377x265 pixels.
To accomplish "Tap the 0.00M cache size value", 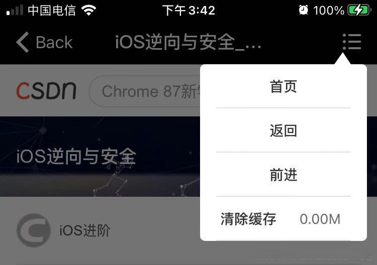I will [320, 219].
